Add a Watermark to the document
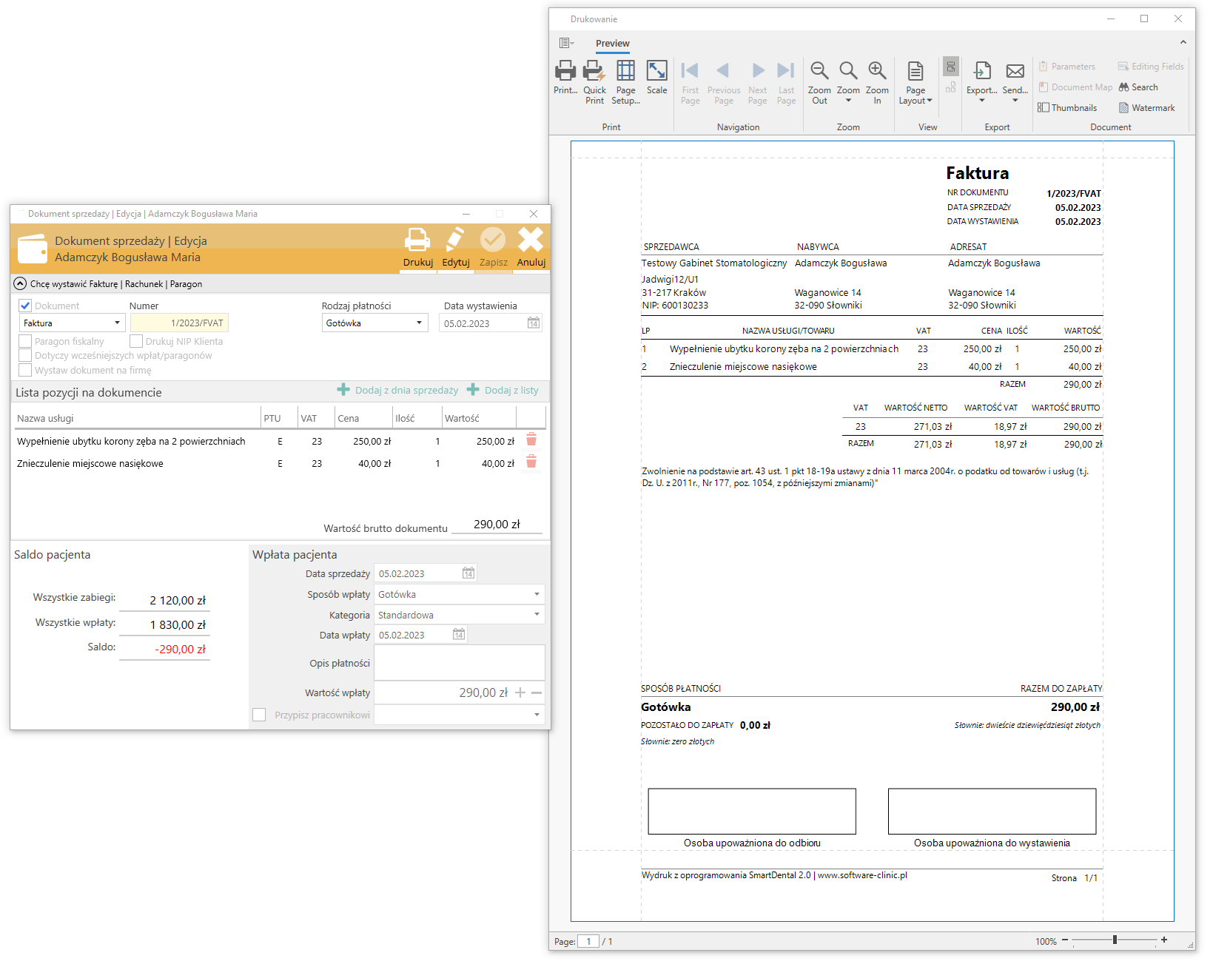The width and height of the screenshot is (1213, 964). pos(1146,108)
